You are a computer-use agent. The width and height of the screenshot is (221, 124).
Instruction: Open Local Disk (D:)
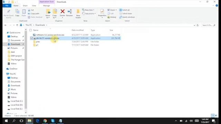(17, 105)
